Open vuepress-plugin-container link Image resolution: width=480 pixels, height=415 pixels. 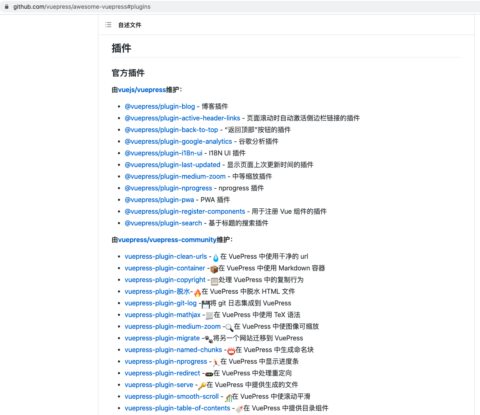coord(165,268)
